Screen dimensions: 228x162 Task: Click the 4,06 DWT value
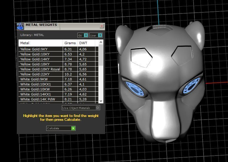click(83, 49)
